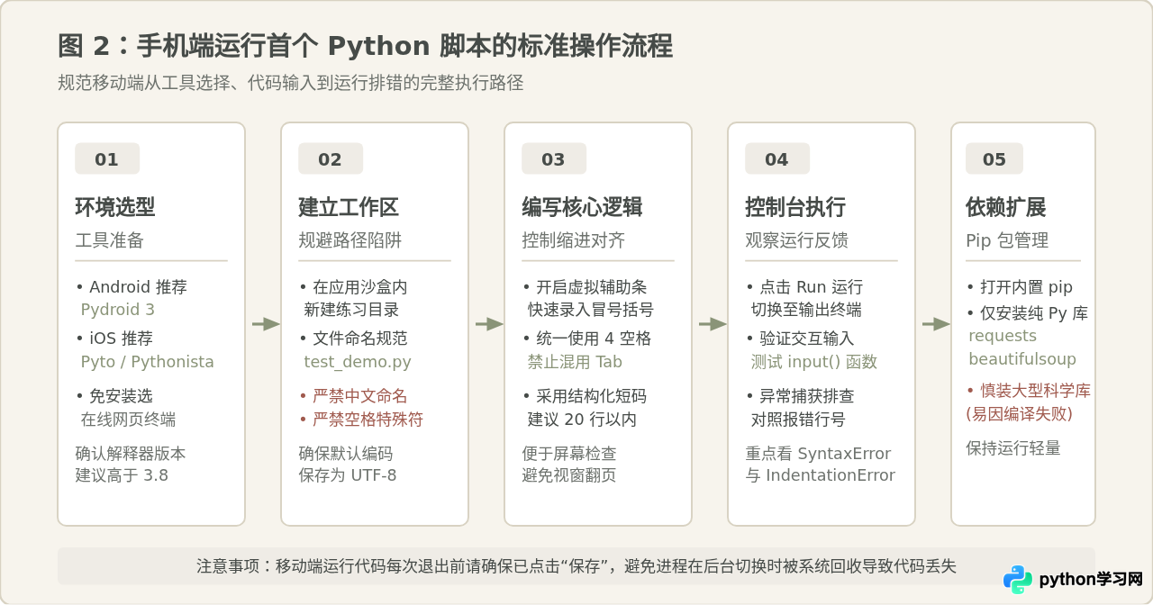Click the 打开内置 pip bullet
This screenshot has height=605, width=1153.
1020,287
